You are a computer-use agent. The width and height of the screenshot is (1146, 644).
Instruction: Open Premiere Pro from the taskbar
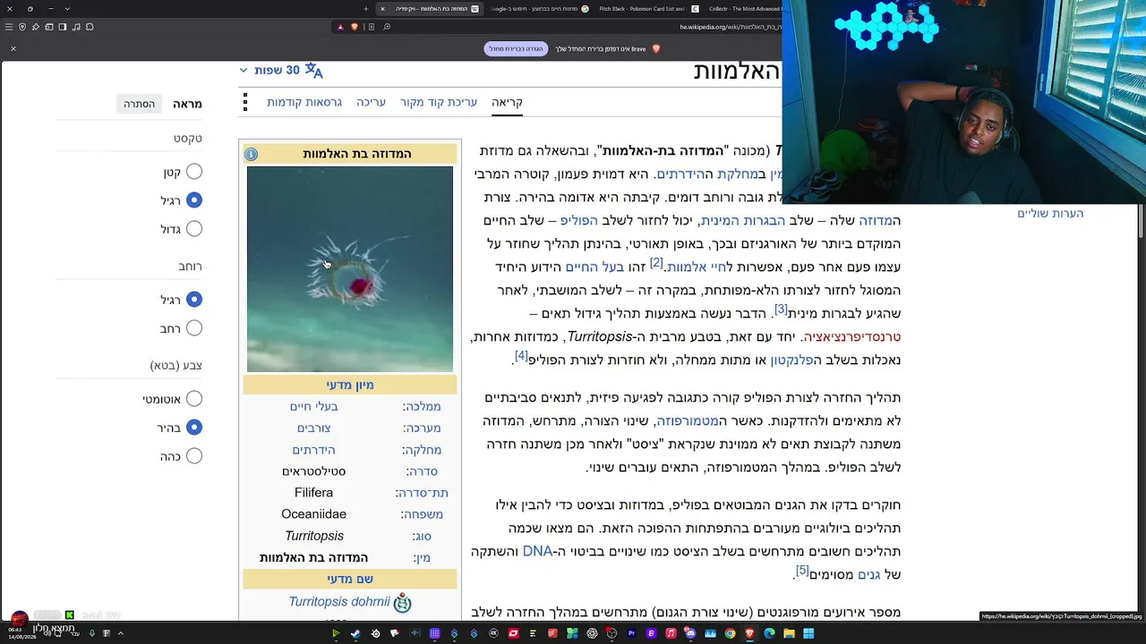click(x=632, y=634)
